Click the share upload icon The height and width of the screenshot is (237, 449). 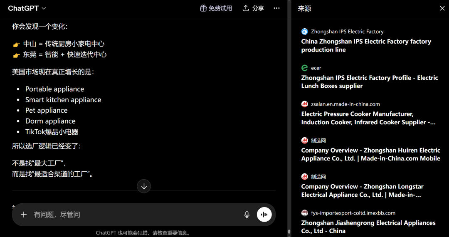pos(246,8)
